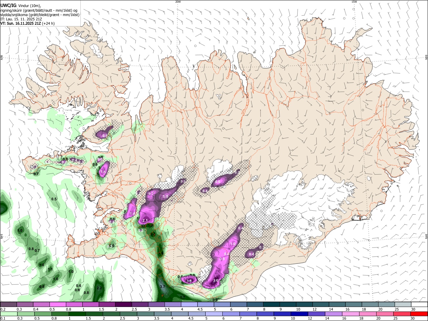
Task: Select the grey-green snow swatch between 20 and 25
Action: click(386, 304)
